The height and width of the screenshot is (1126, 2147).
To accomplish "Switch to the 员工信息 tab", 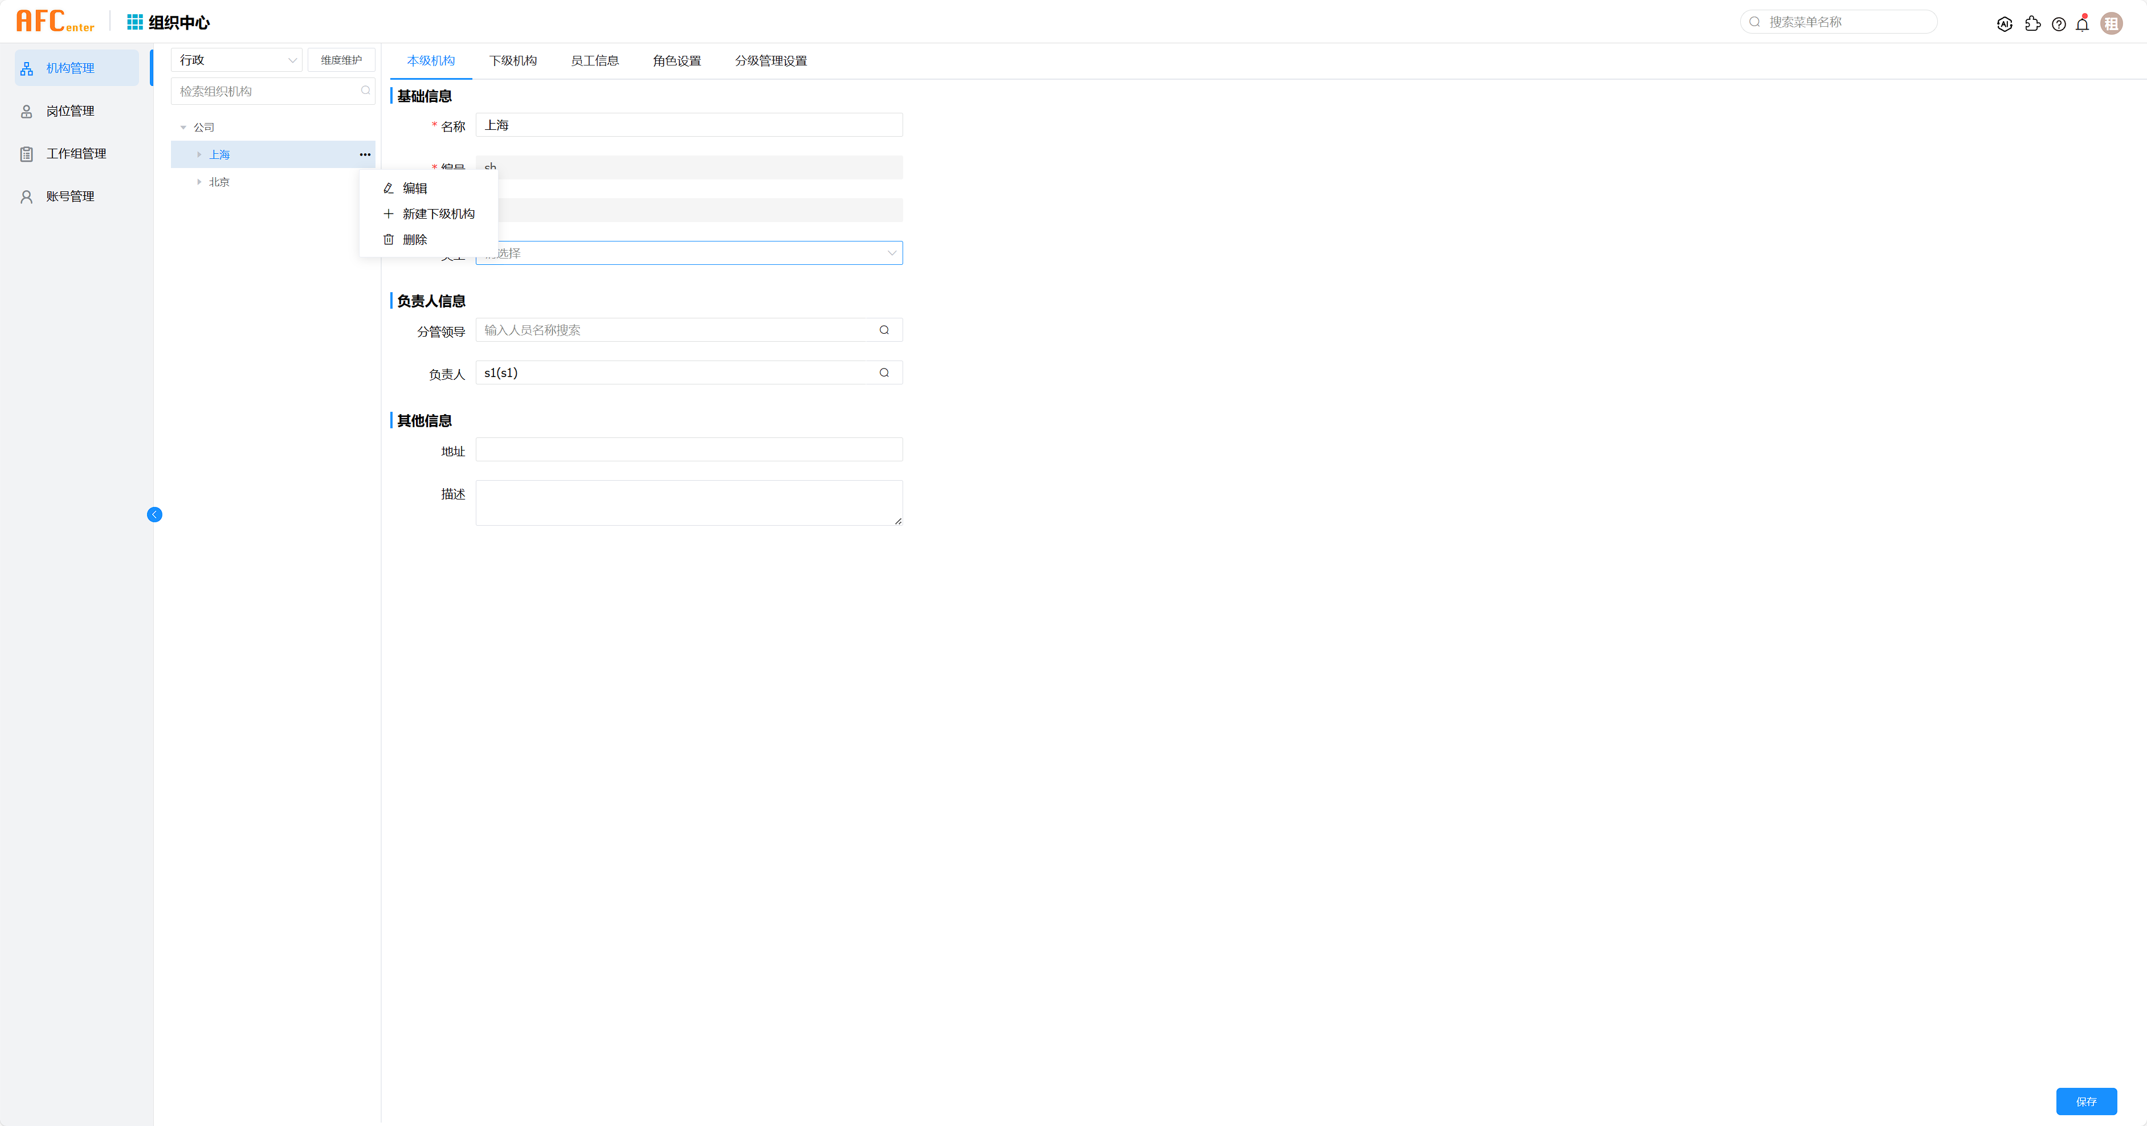I will pyautogui.click(x=594, y=61).
